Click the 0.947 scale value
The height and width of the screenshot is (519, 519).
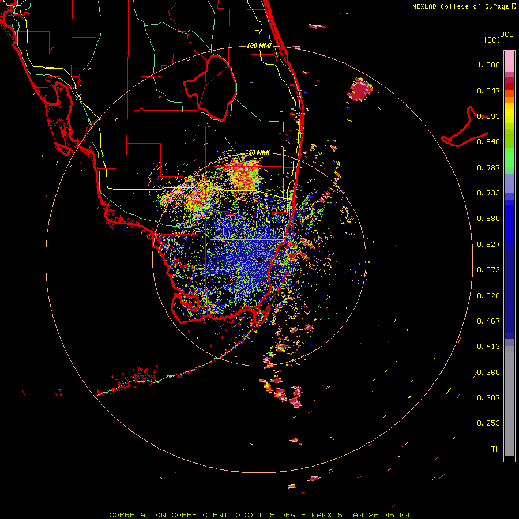tap(488, 91)
